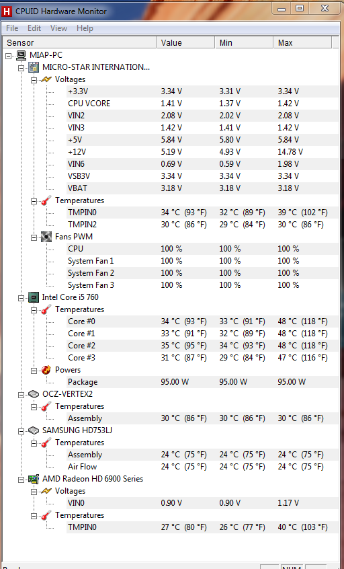Click the Powers flame icon

point(46,370)
